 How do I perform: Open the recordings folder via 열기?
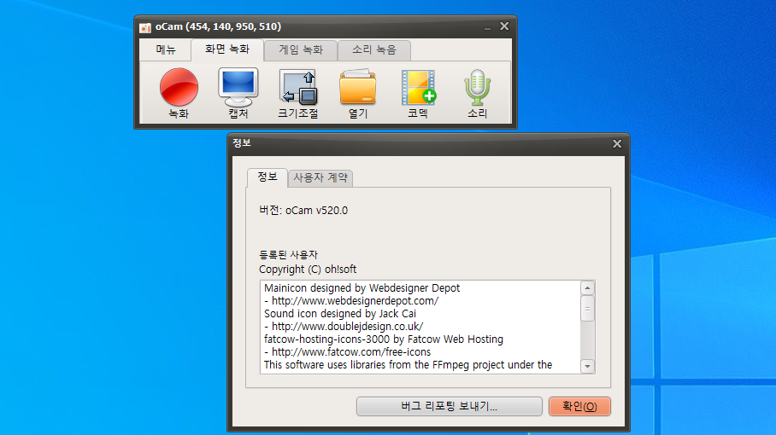pos(358,93)
